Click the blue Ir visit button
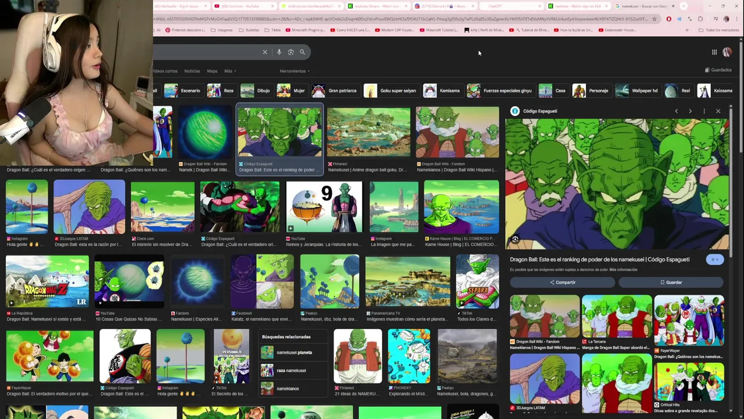Image resolution: width=744 pixels, height=419 pixels. pos(715,260)
